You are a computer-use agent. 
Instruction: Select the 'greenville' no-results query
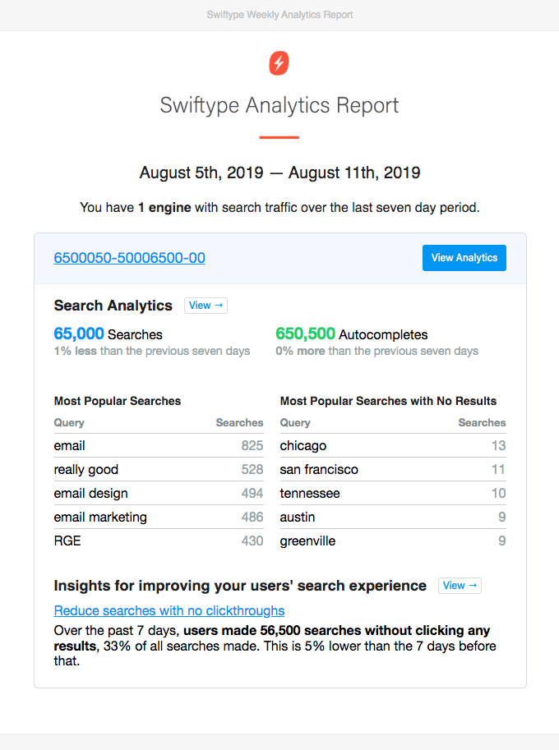[307, 541]
